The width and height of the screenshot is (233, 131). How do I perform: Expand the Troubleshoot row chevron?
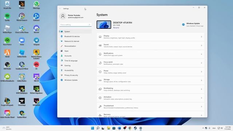pyautogui.click(x=201, y=107)
